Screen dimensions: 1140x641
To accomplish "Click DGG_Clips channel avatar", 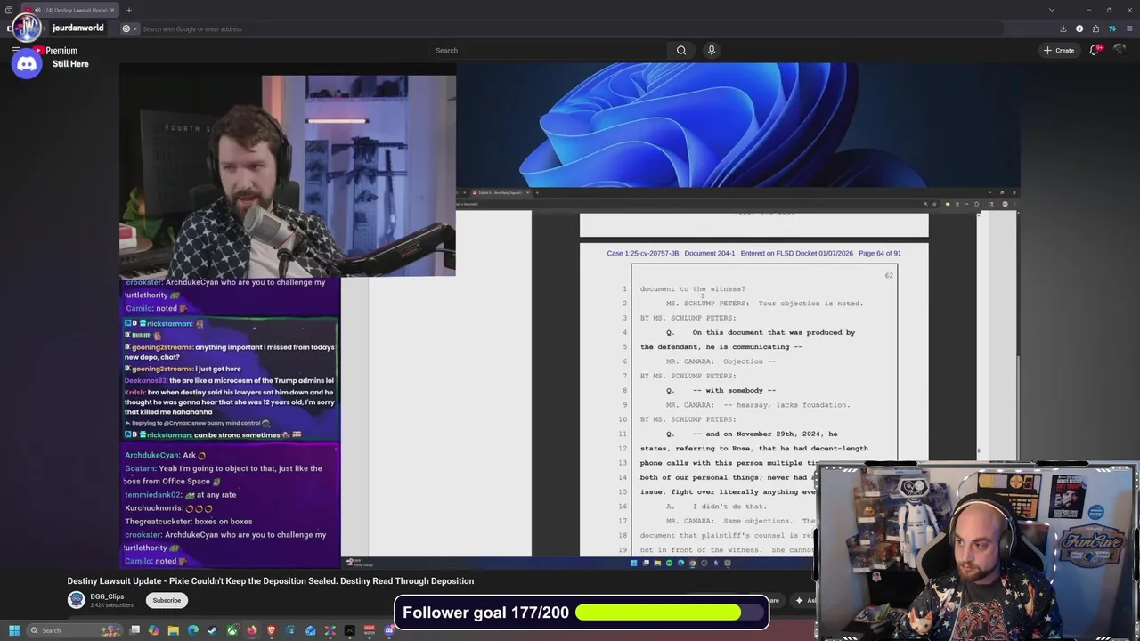I will [77, 600].
